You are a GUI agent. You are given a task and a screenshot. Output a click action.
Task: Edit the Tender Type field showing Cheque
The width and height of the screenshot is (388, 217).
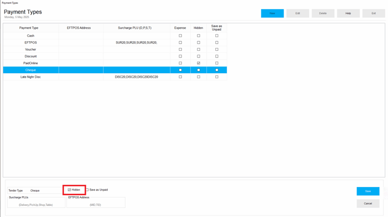46,191
